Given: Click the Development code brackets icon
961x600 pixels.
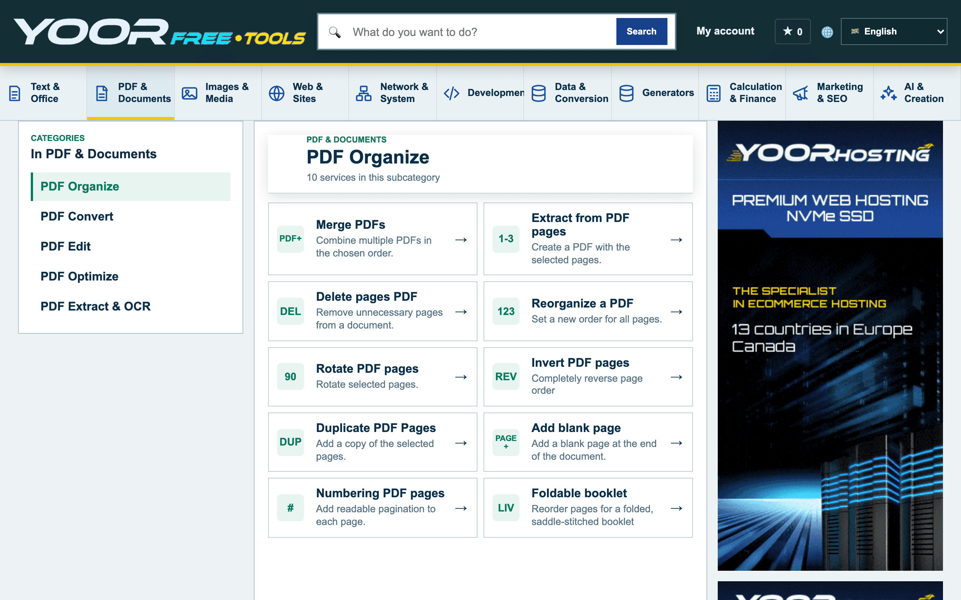Looking at the screenshot, I should coord(452,93).
